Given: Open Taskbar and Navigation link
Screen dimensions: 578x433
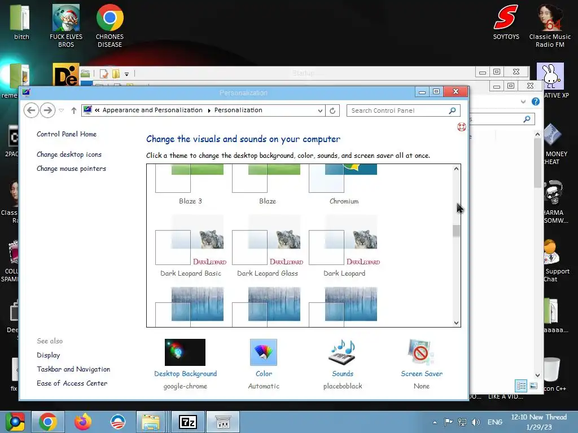Looking at the screenshot, I should pyautogui.click(x=73, y=369).
